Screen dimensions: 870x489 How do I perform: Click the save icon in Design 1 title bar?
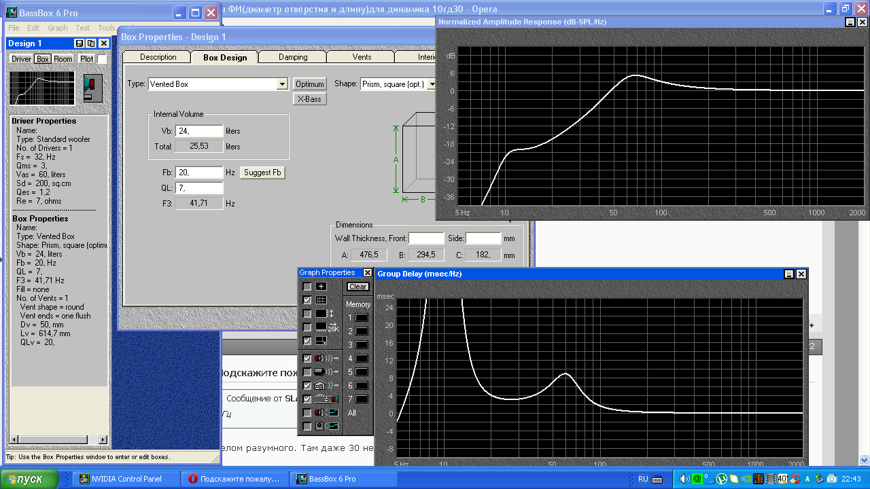[x=80, y=43]
